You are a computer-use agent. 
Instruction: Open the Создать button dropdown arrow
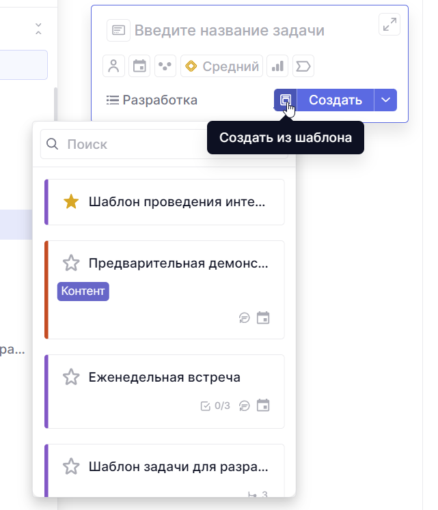[386, 100]
